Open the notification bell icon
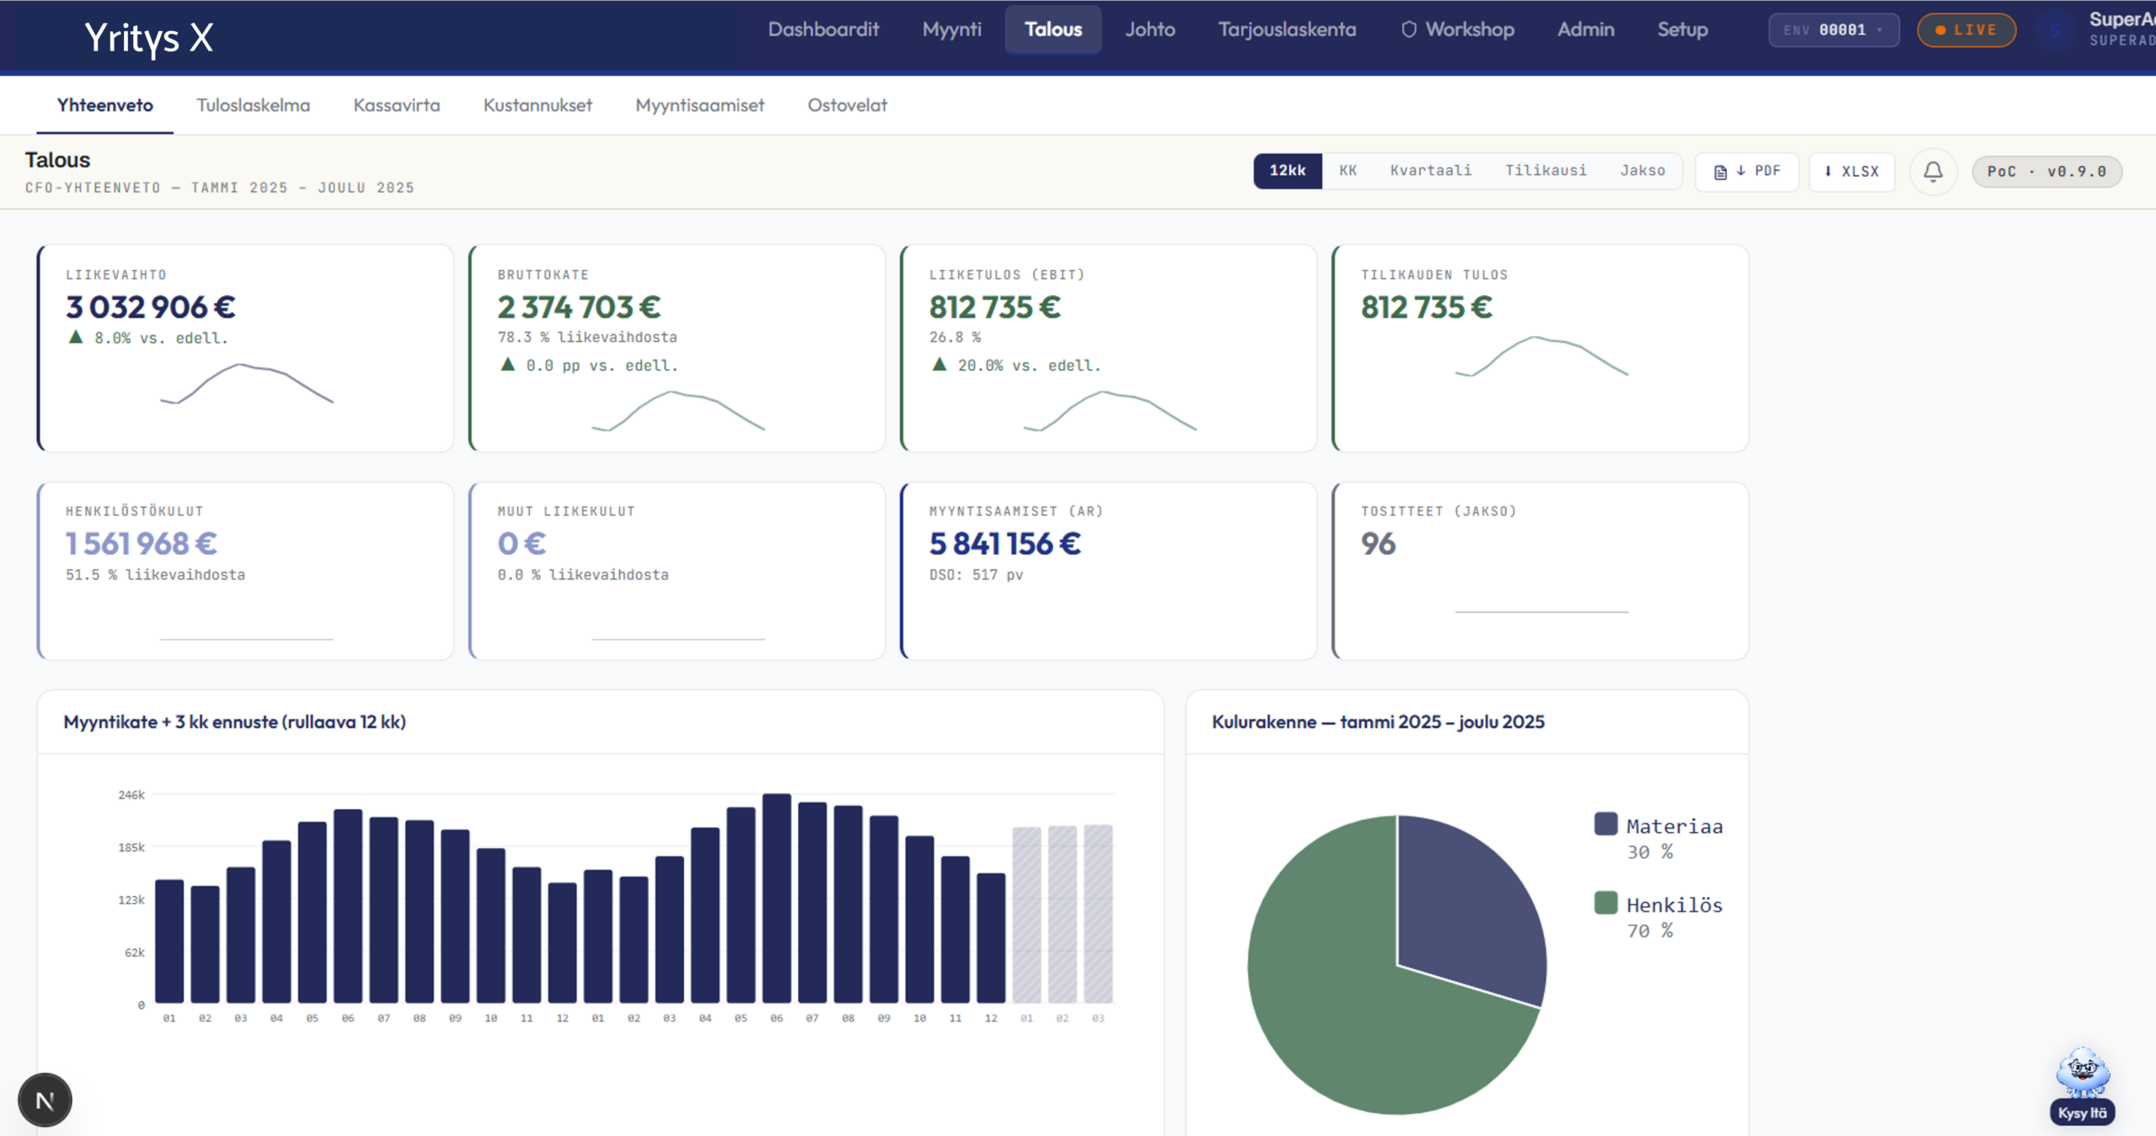 click(1933, 171)
